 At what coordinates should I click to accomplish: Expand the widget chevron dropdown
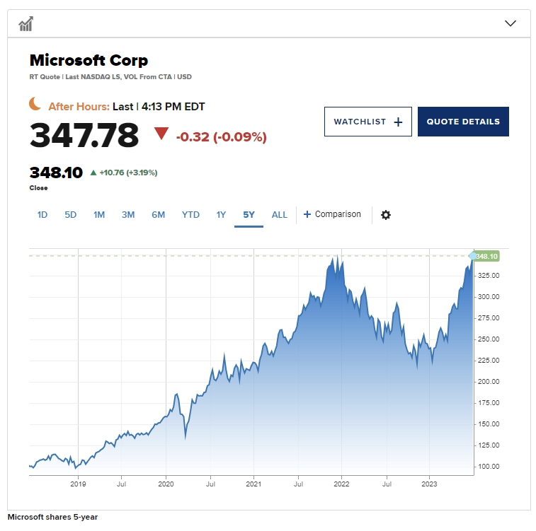(x=511, y=23)
